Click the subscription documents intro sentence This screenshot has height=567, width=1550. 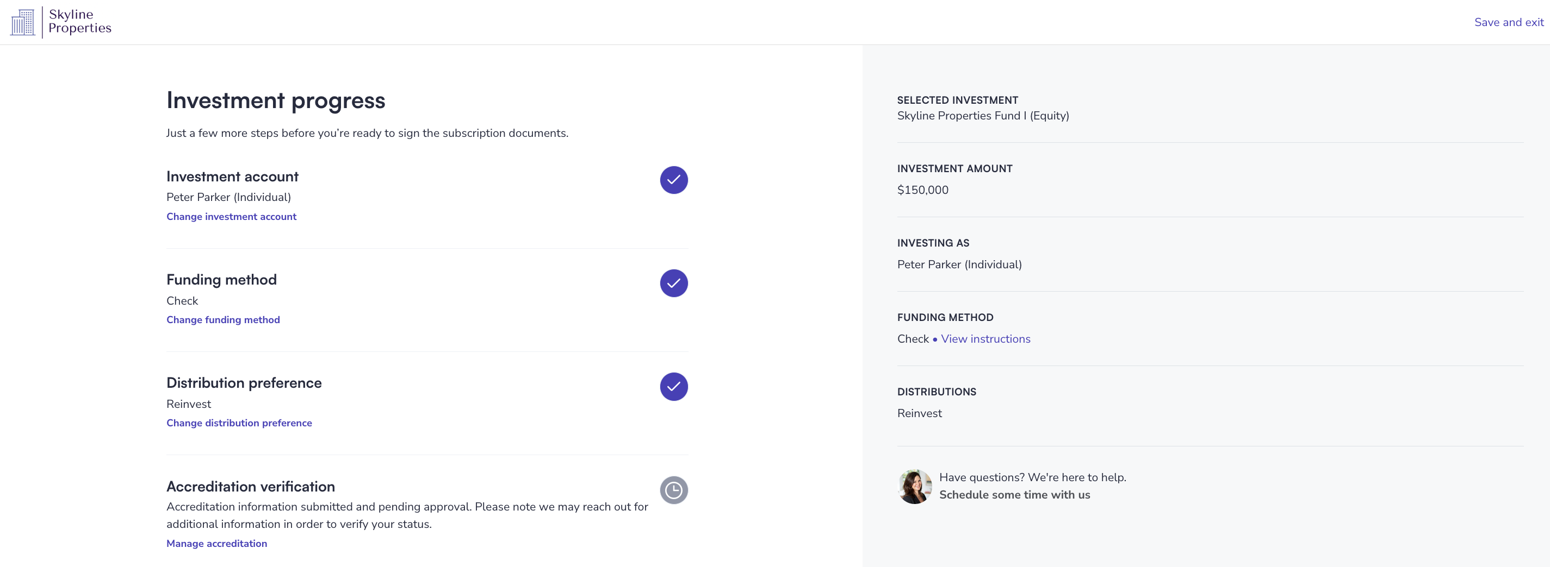[367, 134]
